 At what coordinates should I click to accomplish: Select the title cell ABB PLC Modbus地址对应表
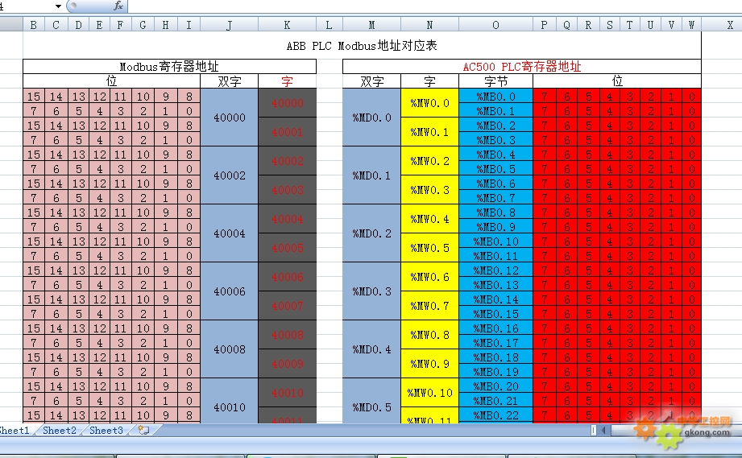pos(362,45)
